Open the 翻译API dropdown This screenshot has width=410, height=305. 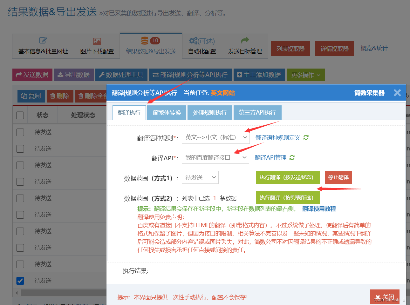click(215, 157)
